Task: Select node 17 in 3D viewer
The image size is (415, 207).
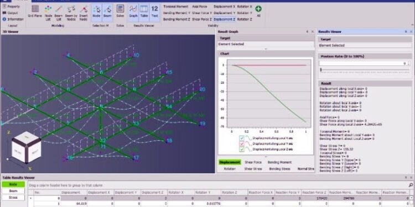Action: pyautogui.click(x=136, y=158)
